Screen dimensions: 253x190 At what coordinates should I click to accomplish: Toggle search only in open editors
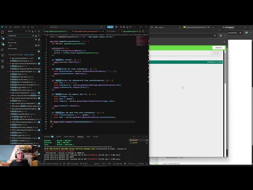pyautogui.click(x=36, y=46)
